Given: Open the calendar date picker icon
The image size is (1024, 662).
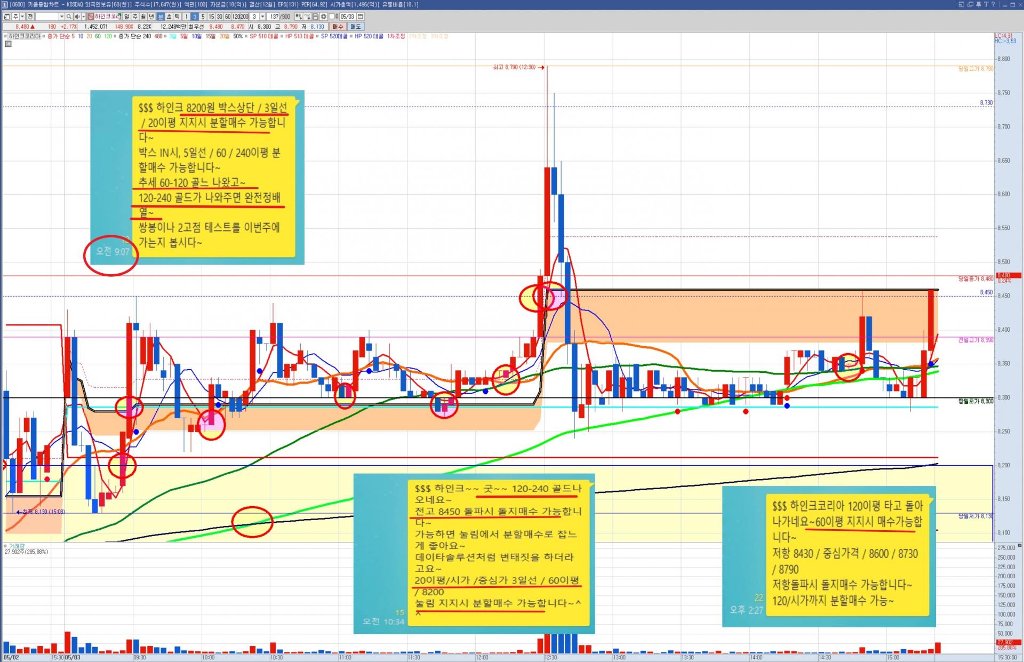Looking at the screenshot, I should [x=360, y=17].
